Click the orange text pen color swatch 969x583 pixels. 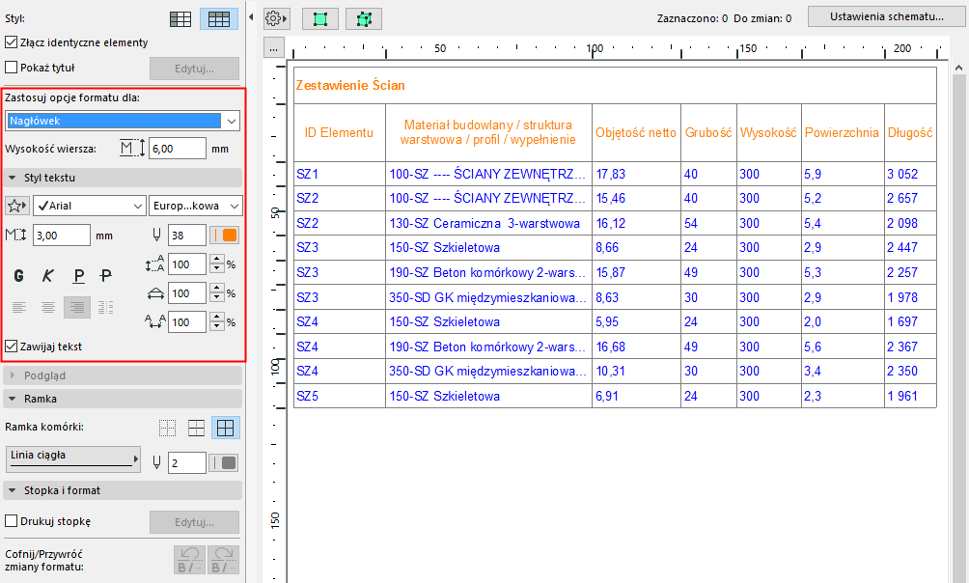point(229,235)
